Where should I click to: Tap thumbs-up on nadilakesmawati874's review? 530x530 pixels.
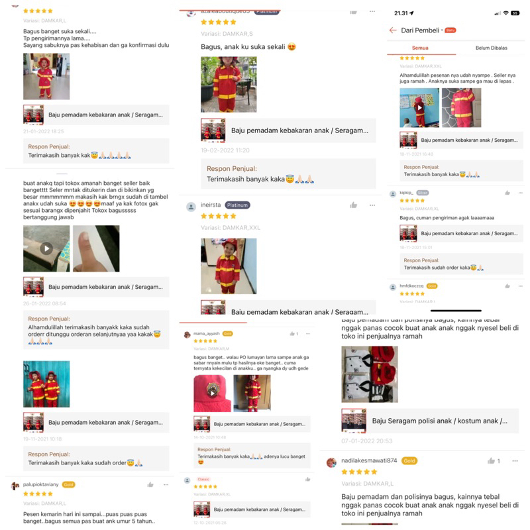click(x=491, y=460)
